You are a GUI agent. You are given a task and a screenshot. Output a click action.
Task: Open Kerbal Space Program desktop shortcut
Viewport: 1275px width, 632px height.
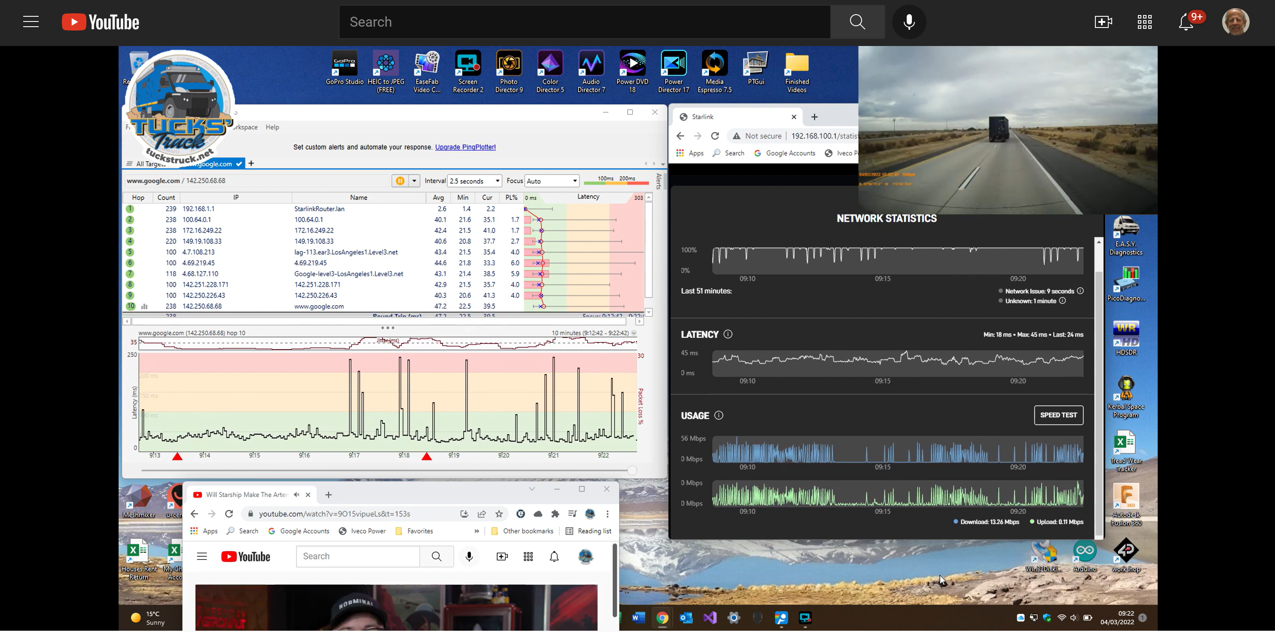[1126, 397]
